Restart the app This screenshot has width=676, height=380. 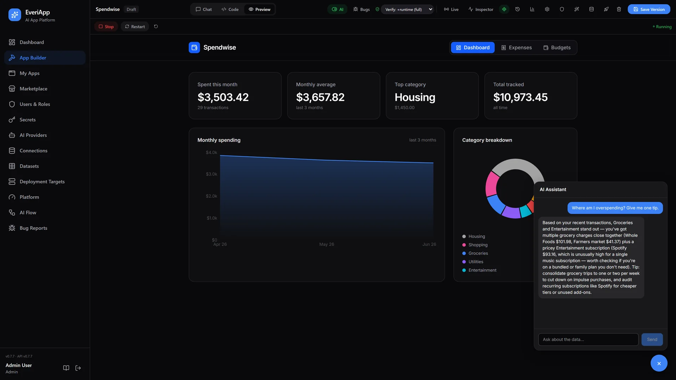pyautogui.click(x=135, y=26)
